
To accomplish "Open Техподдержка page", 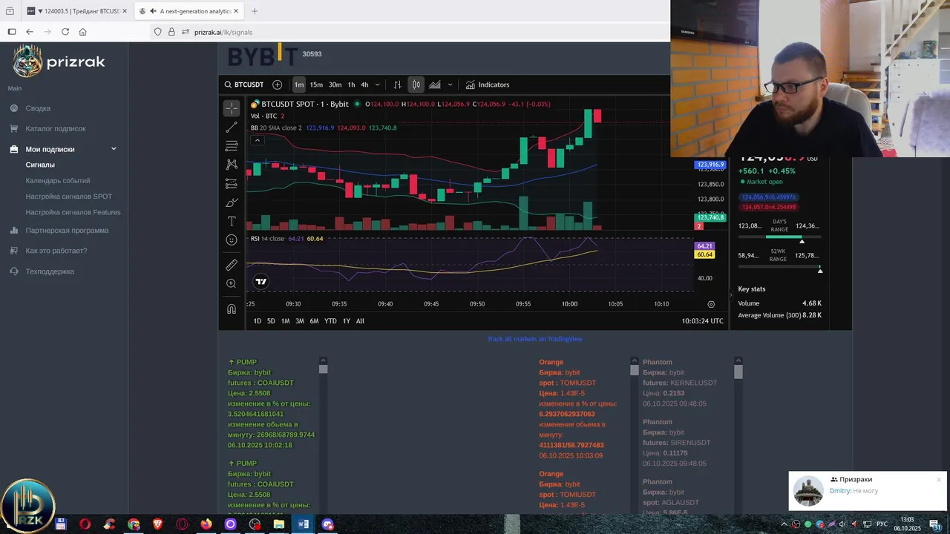I will 50,271.
